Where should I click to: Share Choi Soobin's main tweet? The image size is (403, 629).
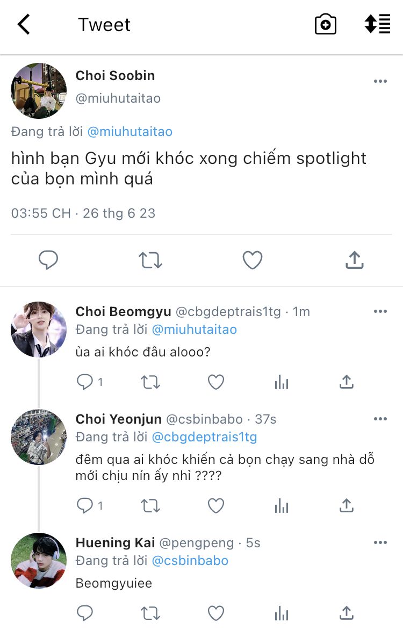point(354,261)
